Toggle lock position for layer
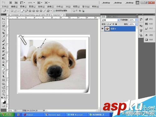This screenshot has width=156, height=117. point(113,24)
